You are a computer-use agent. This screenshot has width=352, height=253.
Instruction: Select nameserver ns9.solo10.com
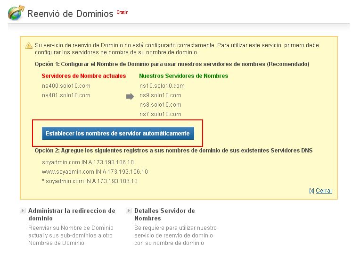point(160,95)
